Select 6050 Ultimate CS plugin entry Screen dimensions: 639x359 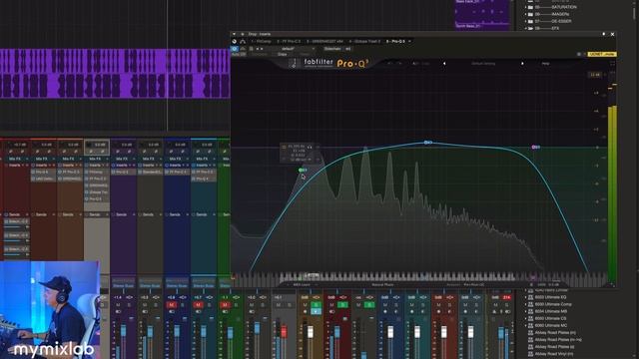pyautogui.click(x=550, y=318)
